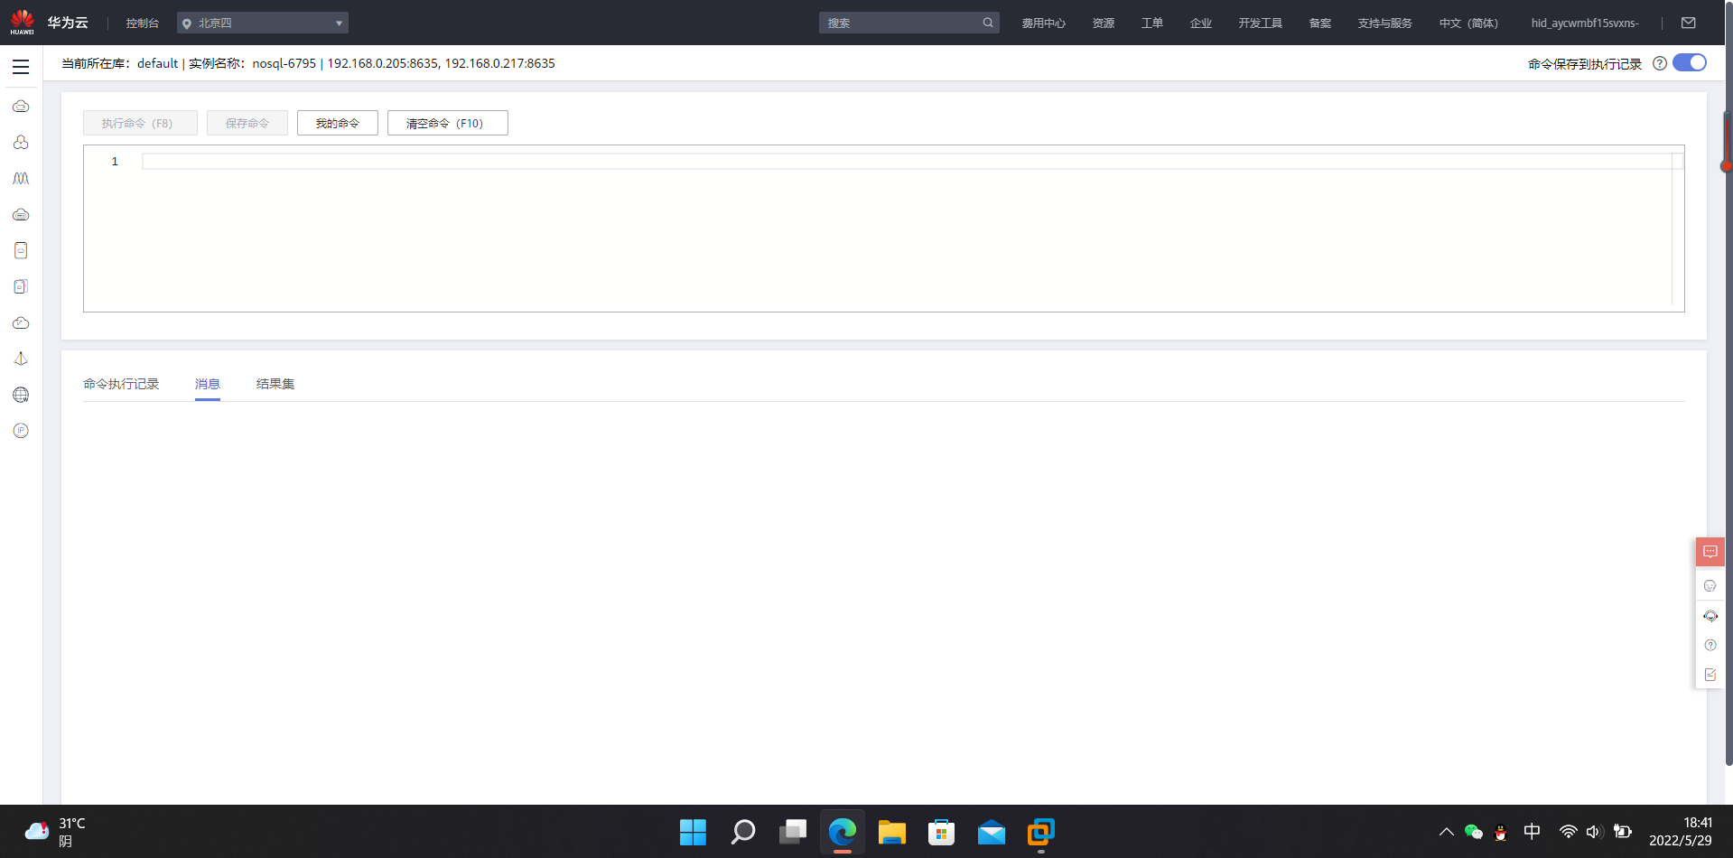
Task: Click the three-circle cluster sidebar icon
Action: 21,143
